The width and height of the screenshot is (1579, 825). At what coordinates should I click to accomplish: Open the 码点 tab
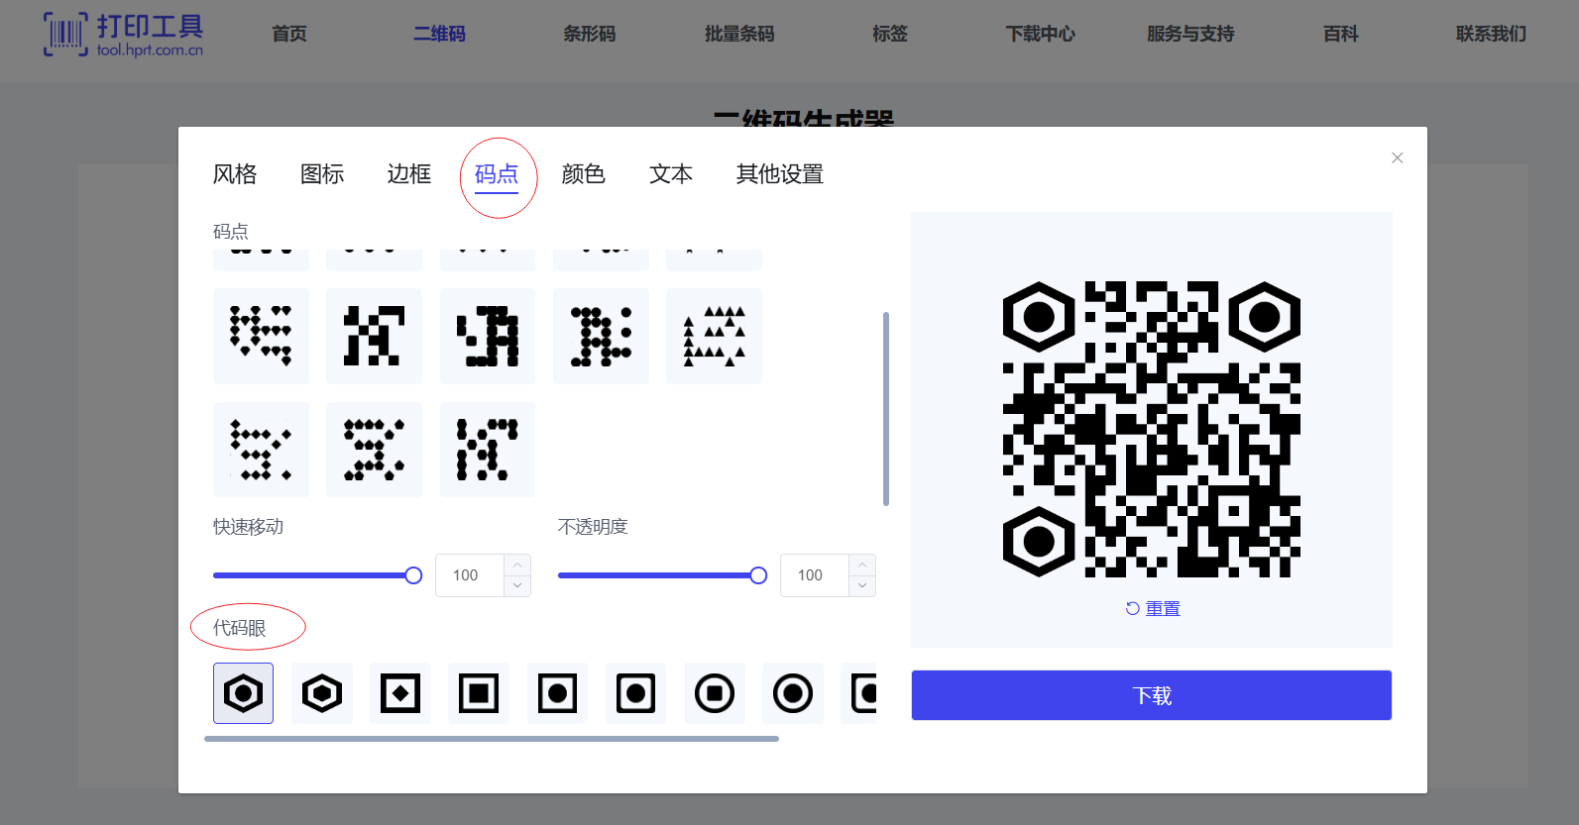coord(497,174)
